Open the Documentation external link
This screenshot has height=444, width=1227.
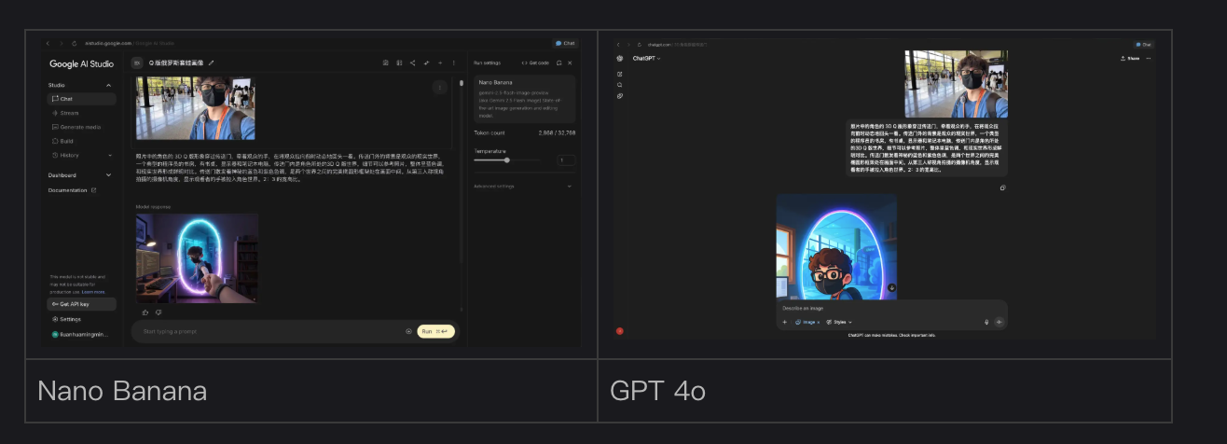pyautogui.click(x=73, y=190)
